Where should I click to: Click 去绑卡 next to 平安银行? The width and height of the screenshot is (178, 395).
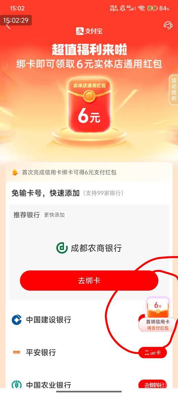point(153,353)
